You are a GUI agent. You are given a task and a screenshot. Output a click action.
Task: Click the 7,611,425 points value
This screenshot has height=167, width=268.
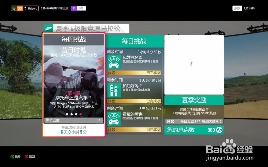(249, 8)
